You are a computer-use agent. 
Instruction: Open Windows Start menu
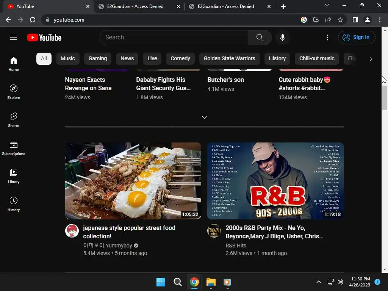click(161, 282)
